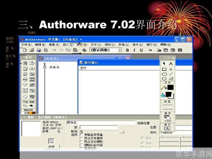
Task: Pick the Framework icon in icon palette
Action: pyautogui.click(x=25, y=91)
